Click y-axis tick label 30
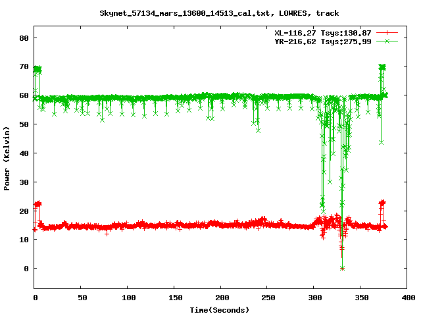Image resolution: width=421 pixels, height=316 pixels. click(x=24, y=182)
